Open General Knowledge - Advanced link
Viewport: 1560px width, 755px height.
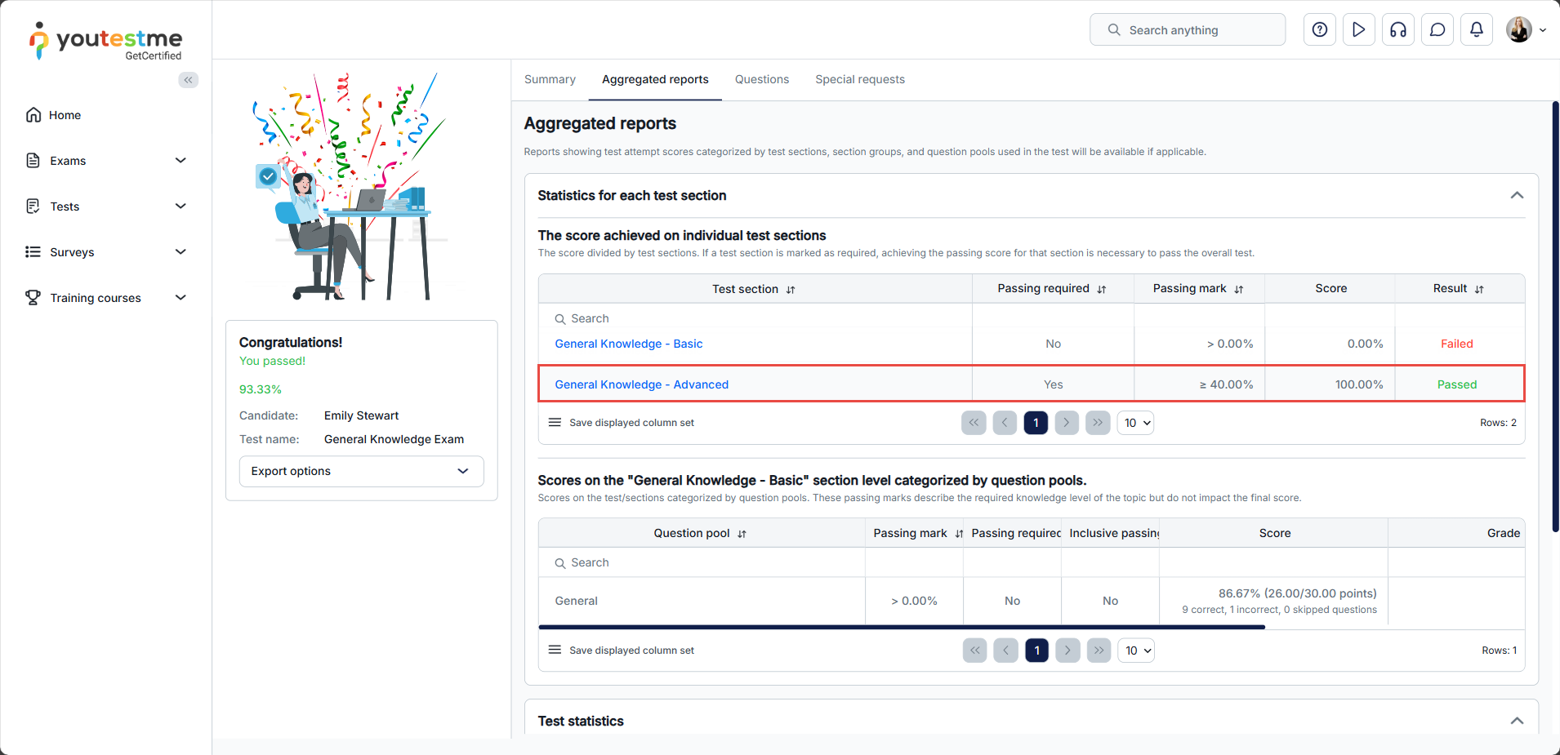641,384
